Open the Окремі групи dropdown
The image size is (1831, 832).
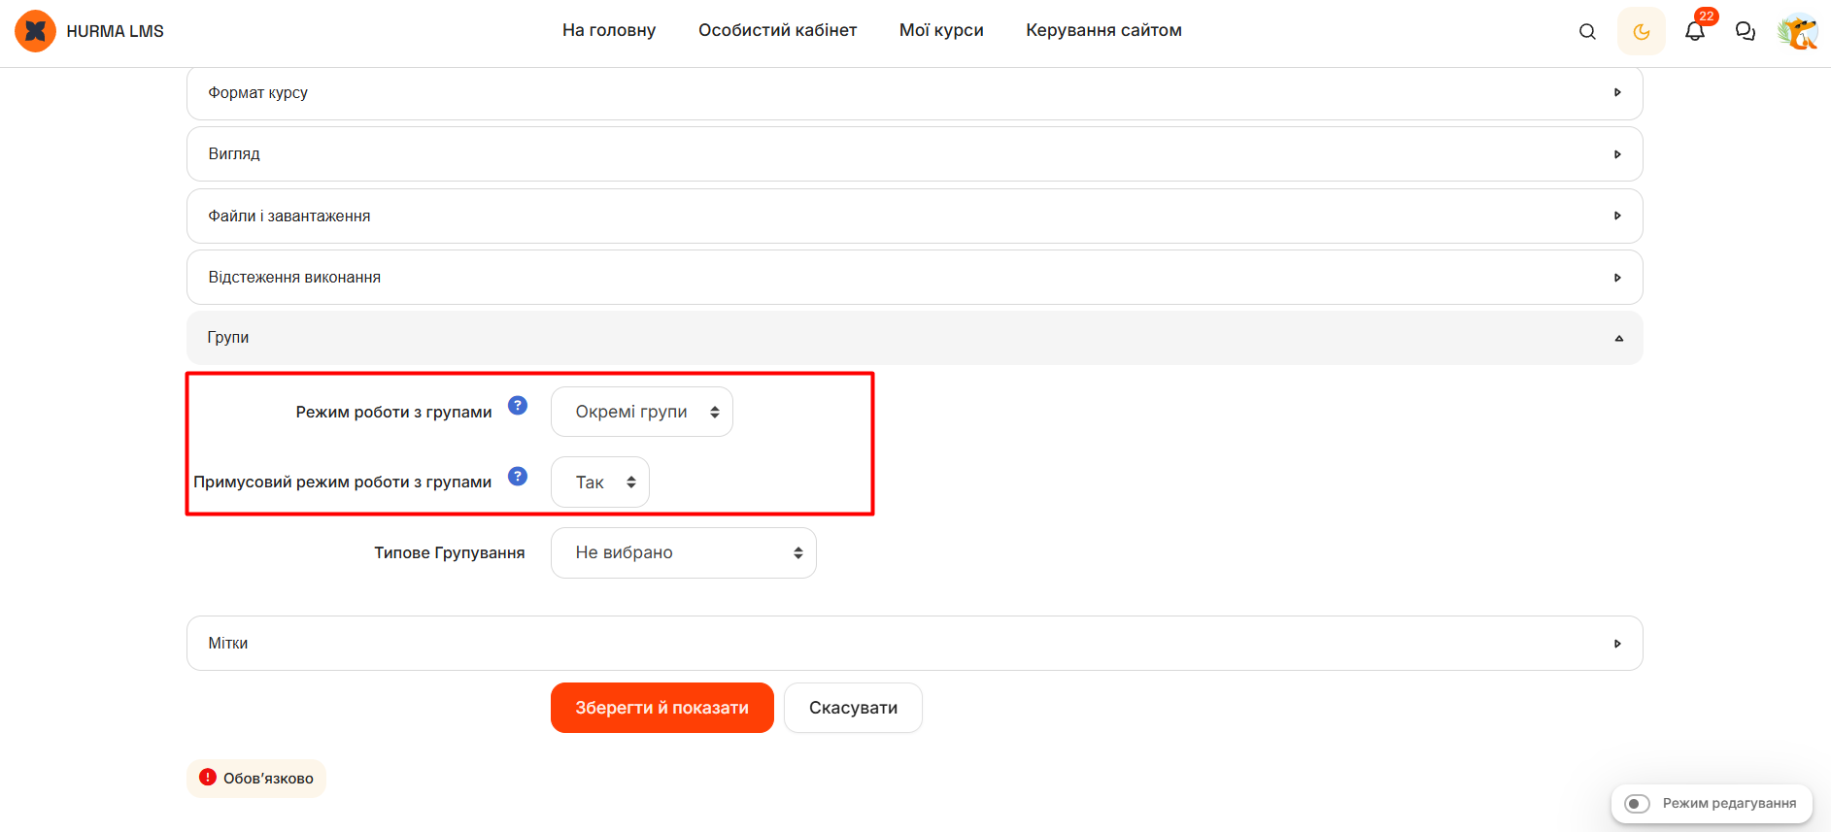(641, 412)
